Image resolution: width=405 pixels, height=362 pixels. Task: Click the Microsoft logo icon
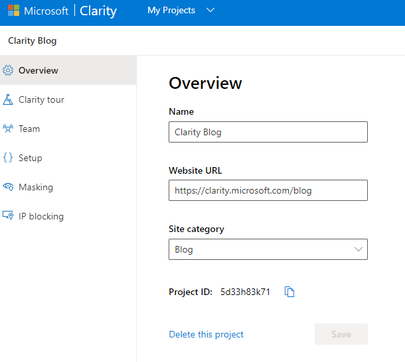pyautogui.click(x=13, y=11)
